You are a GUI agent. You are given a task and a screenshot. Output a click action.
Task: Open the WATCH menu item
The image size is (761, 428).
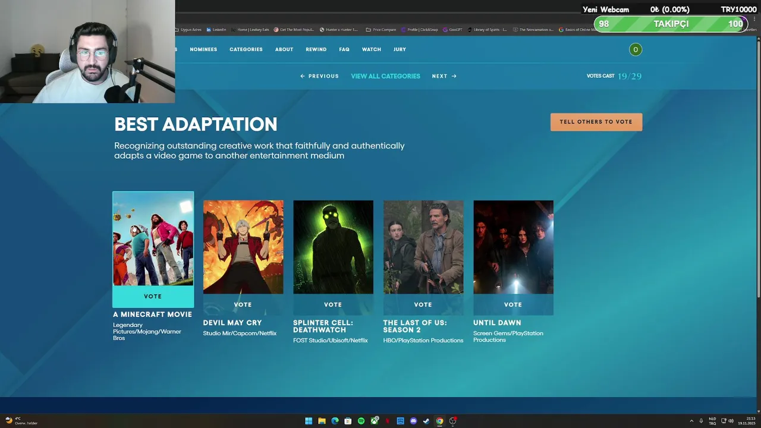[372, 49]
